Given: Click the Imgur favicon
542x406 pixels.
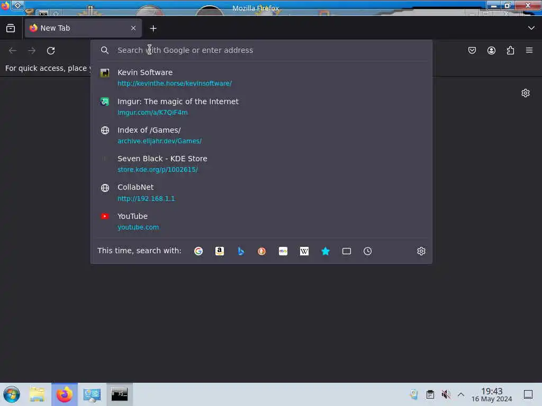Looking at the screenshot, I should (x=105, y=101).
